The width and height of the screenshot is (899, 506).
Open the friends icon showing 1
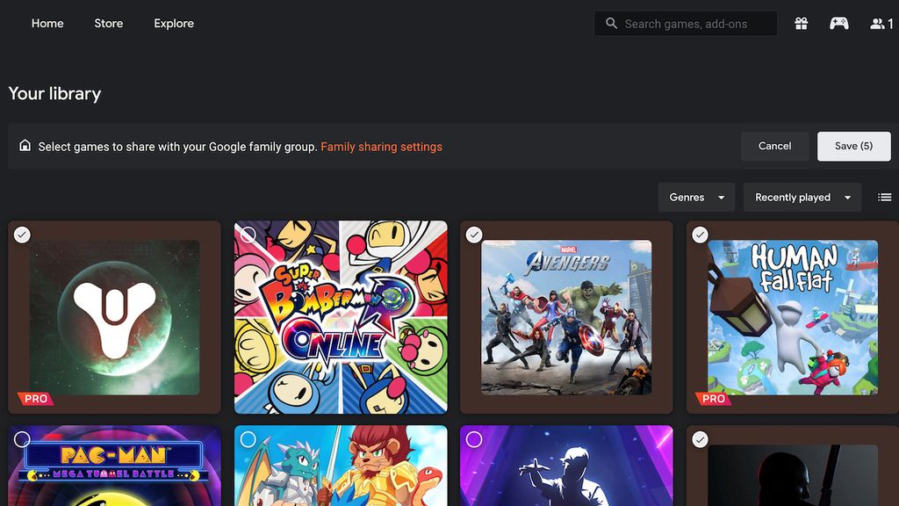(x=881, y=24)
